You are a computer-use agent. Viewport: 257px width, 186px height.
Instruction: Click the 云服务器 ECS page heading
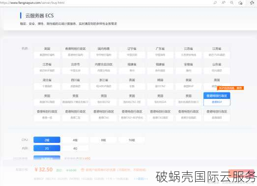tap(39, 16)
